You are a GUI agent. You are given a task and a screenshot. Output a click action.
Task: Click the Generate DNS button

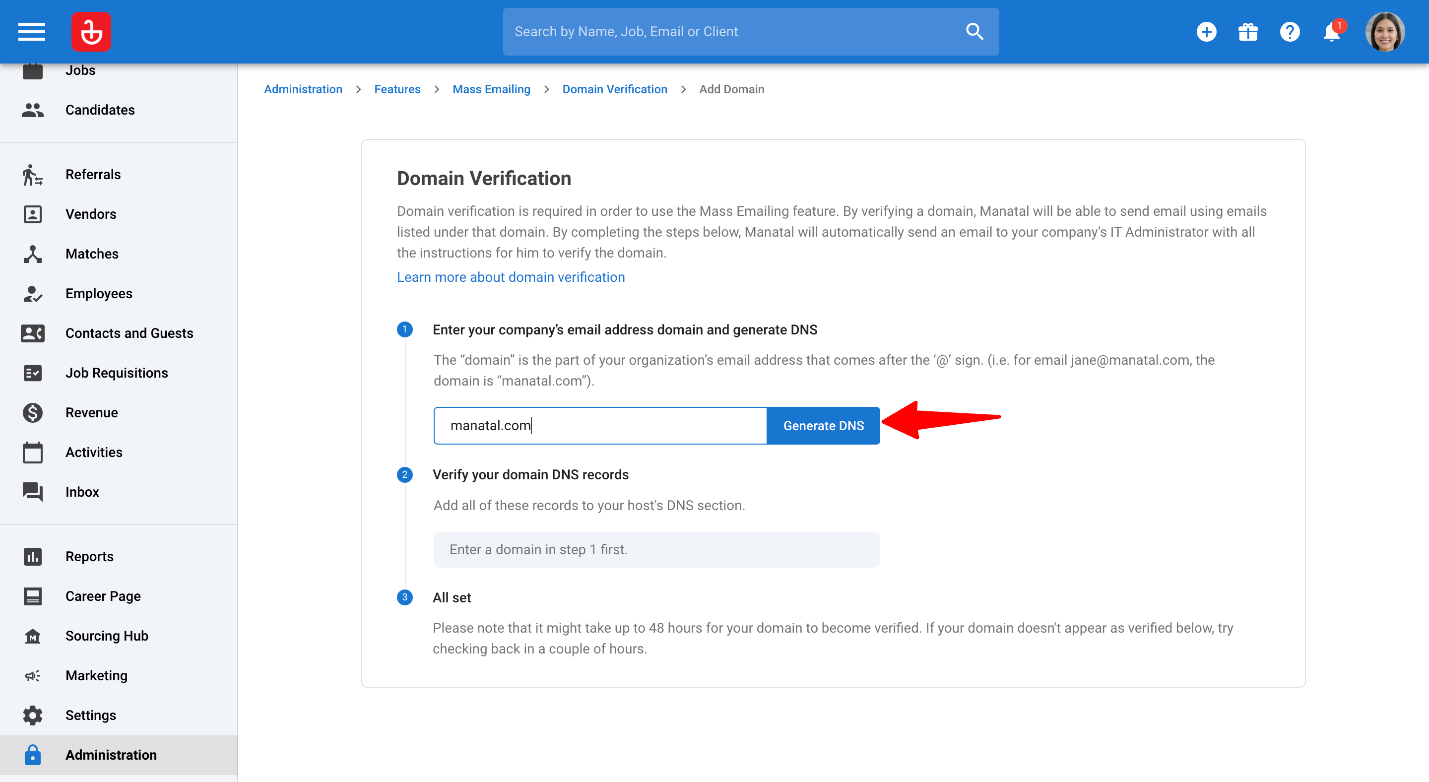point(823,425)
